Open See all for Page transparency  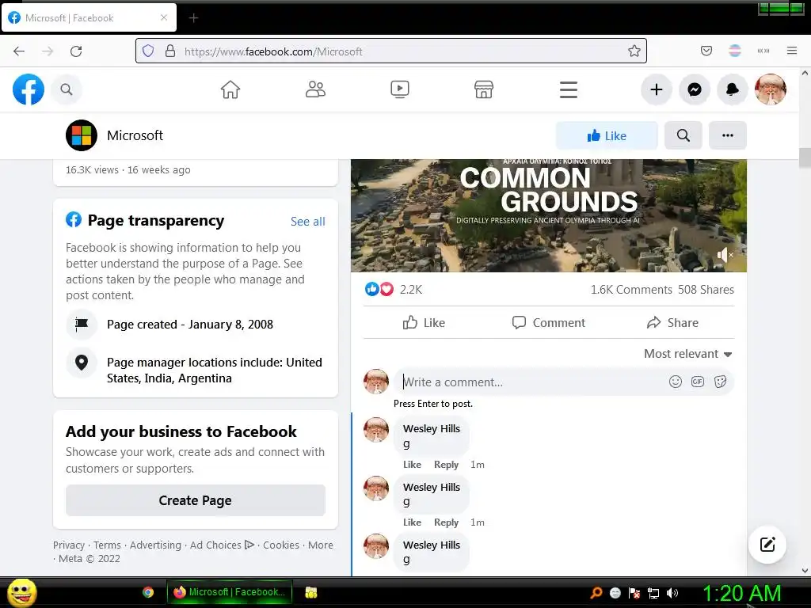(x=308, y=222)
